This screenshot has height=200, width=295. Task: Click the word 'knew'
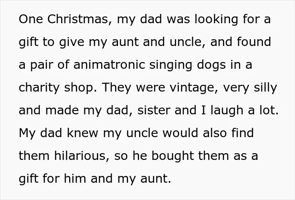(83, 133)
